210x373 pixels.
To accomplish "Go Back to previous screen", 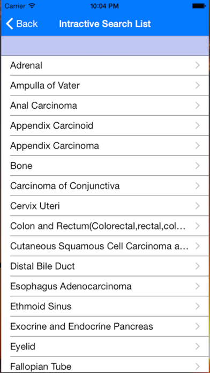I will (22, 24).
